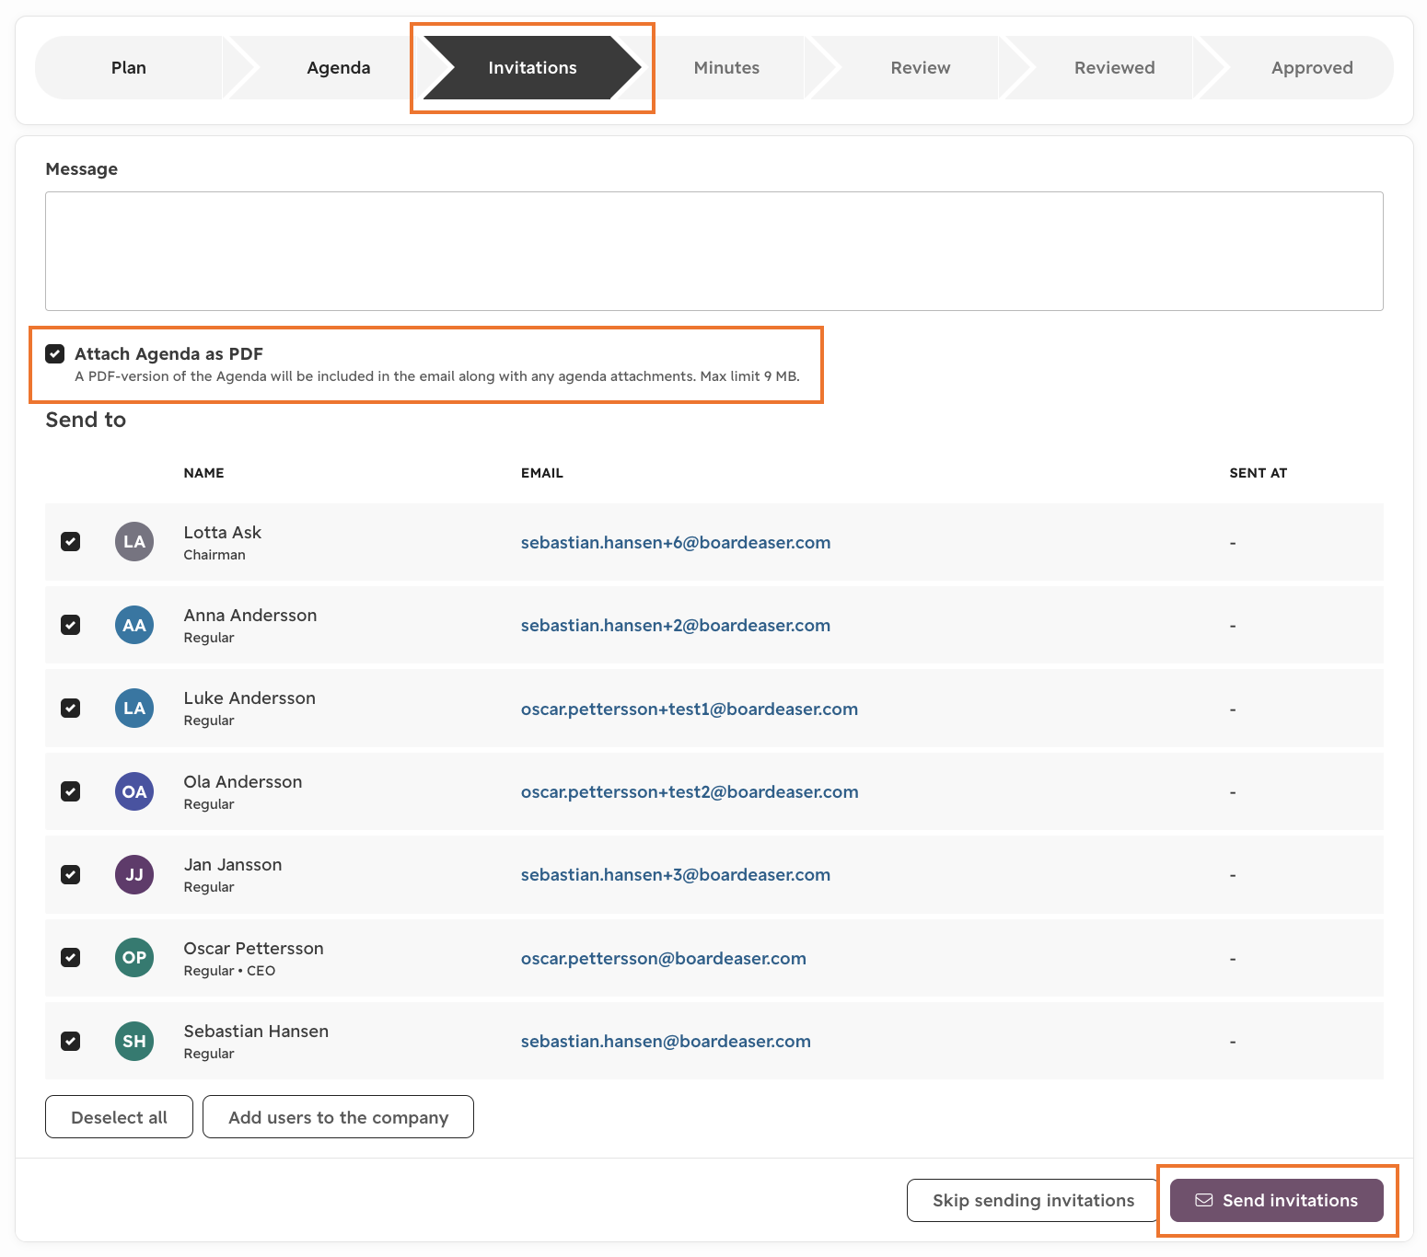Click Add users to the company
The width and height of the screenshot is (1427, 1257).
(x=338, y=1117)
